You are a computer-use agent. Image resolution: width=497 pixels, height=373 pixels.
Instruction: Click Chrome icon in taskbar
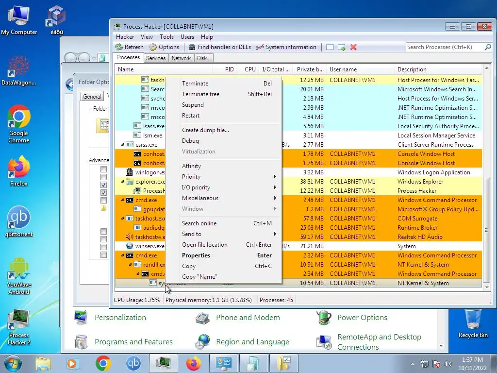tap(103, 363)
